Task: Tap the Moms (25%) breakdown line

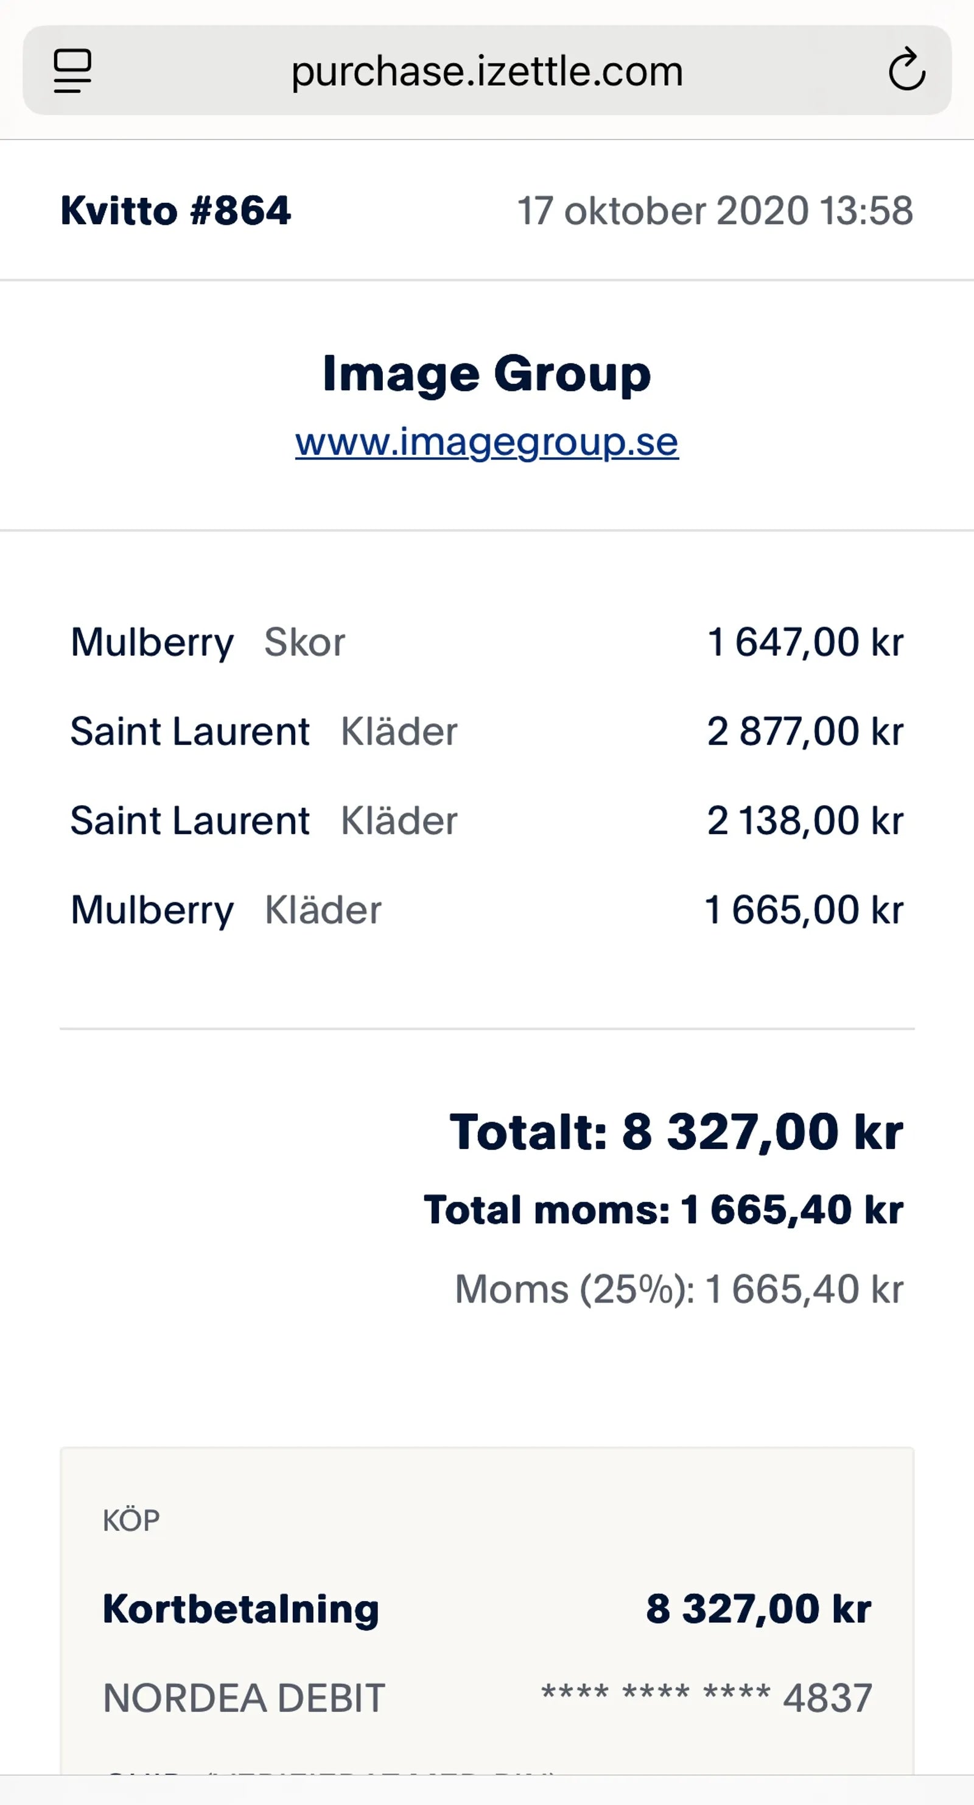Action: pos(679,1289)
